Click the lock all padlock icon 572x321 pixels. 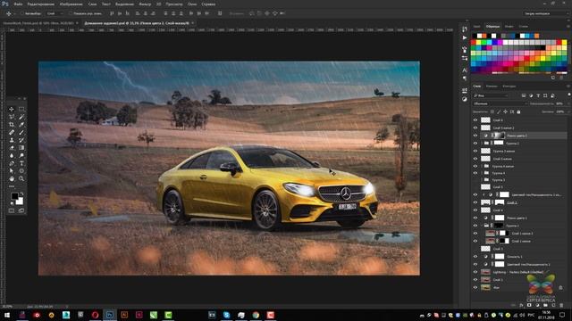(x=518, y=111)
